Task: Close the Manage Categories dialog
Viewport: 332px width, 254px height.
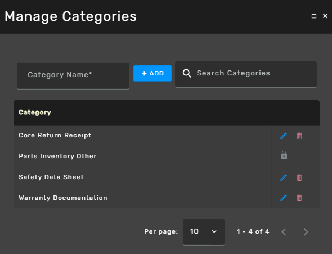Action: pyautogui.click(x=325, y=16)
